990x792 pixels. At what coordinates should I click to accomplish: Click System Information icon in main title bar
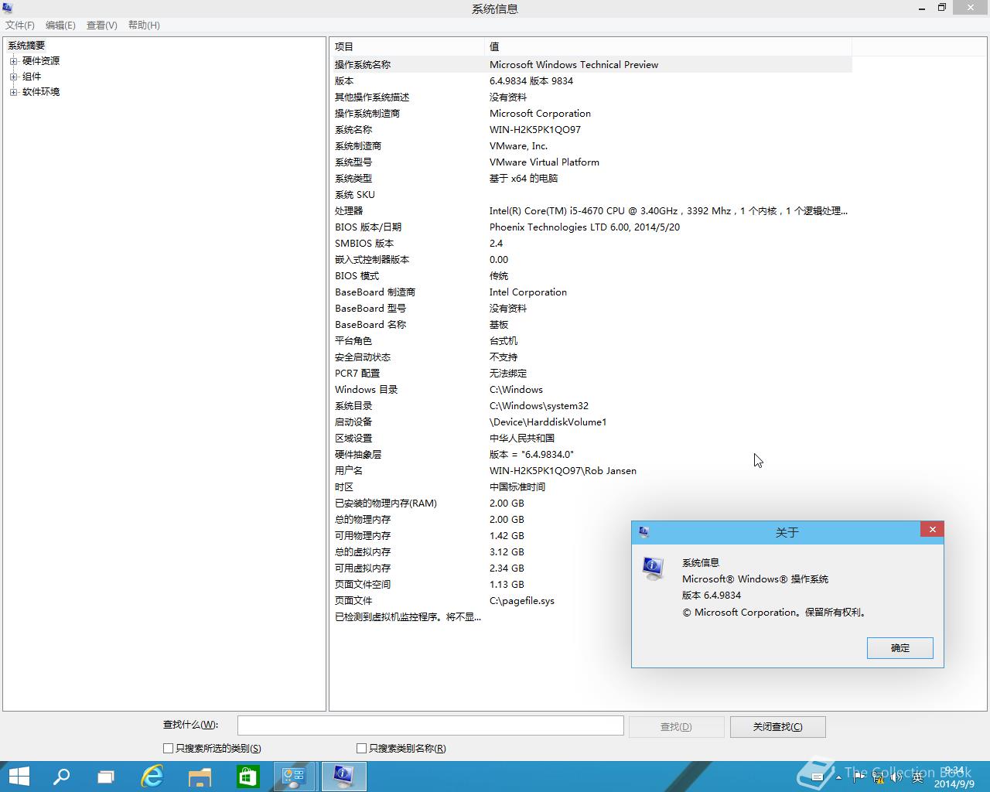pyautogui.click(x=8, y=9)
